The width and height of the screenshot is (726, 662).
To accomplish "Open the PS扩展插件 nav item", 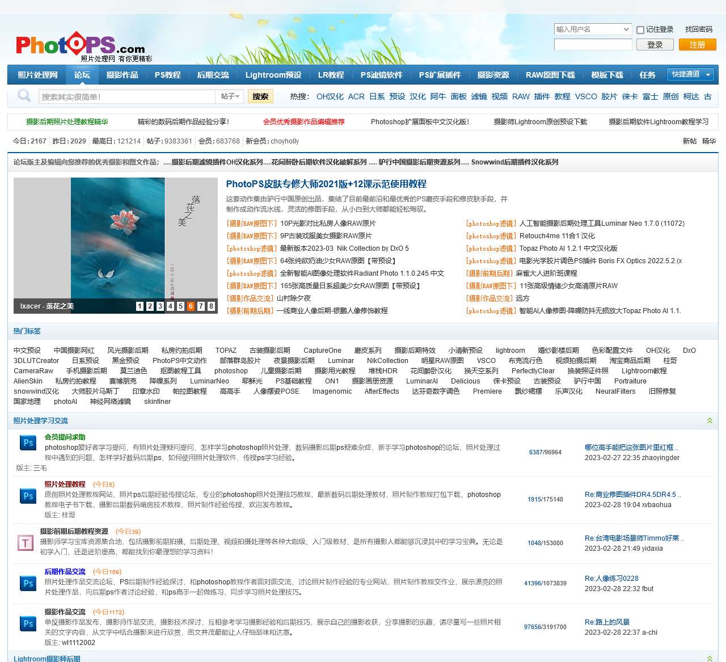I will tap(440, 75).
